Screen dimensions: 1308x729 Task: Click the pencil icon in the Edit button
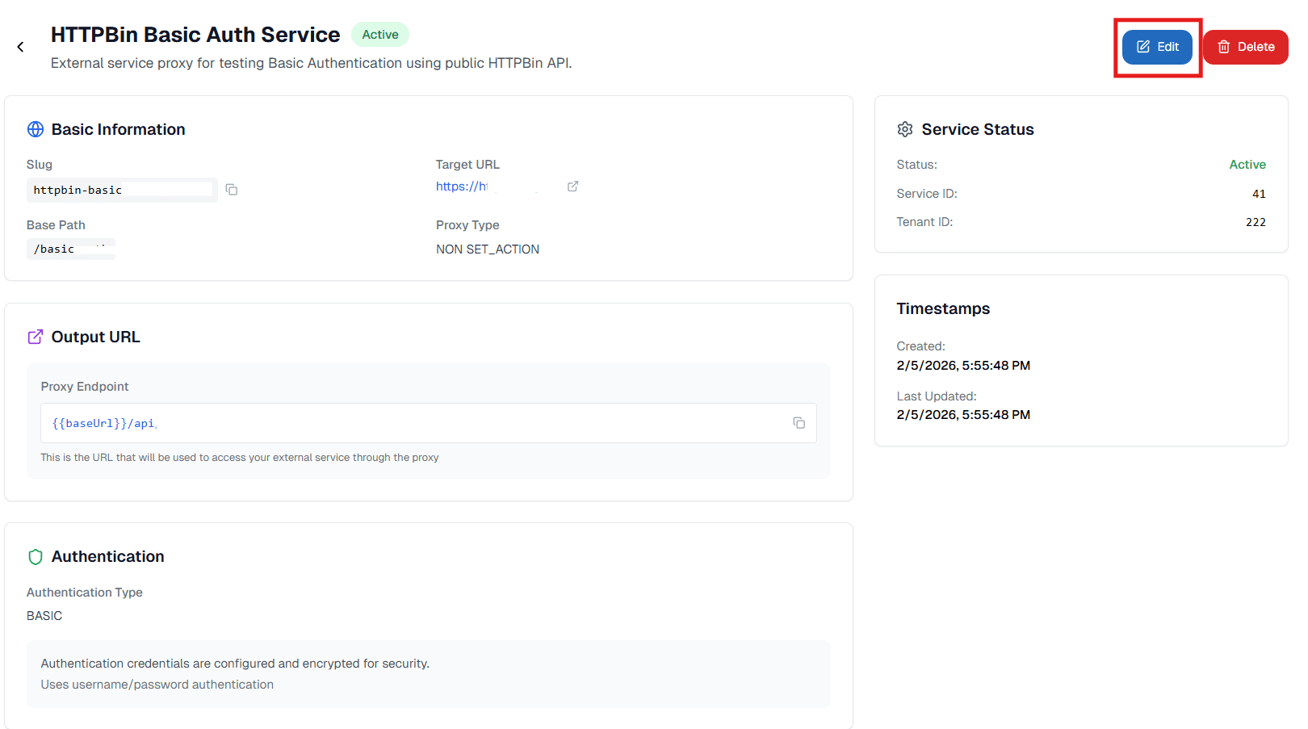(x=1145, y=47)
